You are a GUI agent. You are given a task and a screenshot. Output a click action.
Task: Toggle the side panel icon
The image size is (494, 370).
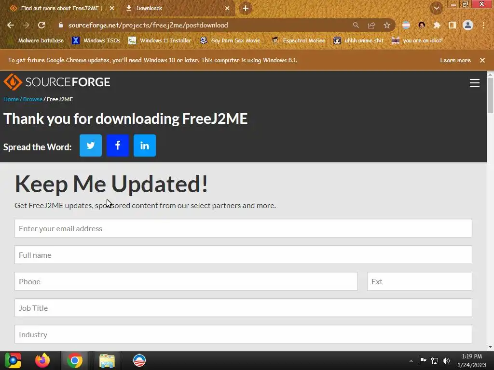coord(453,25)
